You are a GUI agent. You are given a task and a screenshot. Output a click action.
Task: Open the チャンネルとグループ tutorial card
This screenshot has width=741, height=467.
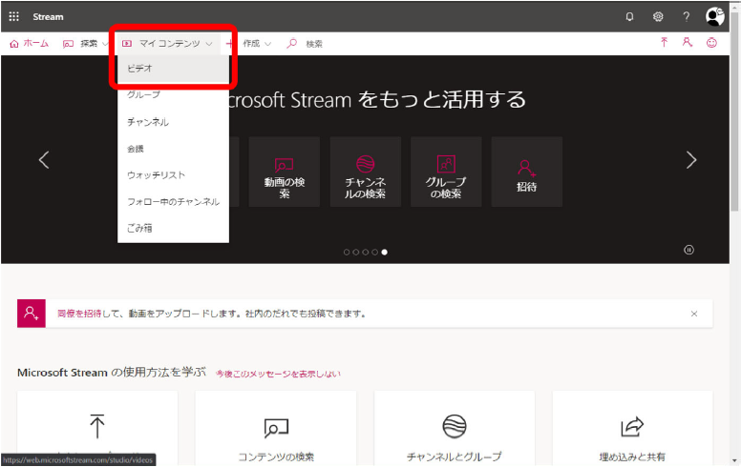(455, 428)
